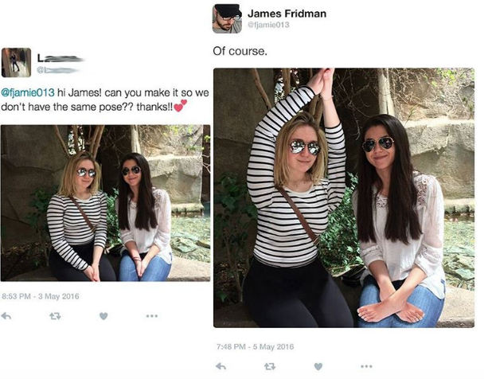Like the tweet posted at 8:53 PM
484x379 pixels.
point(103,315)
